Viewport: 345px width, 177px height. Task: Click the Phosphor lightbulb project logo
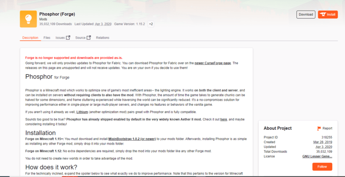28,19
